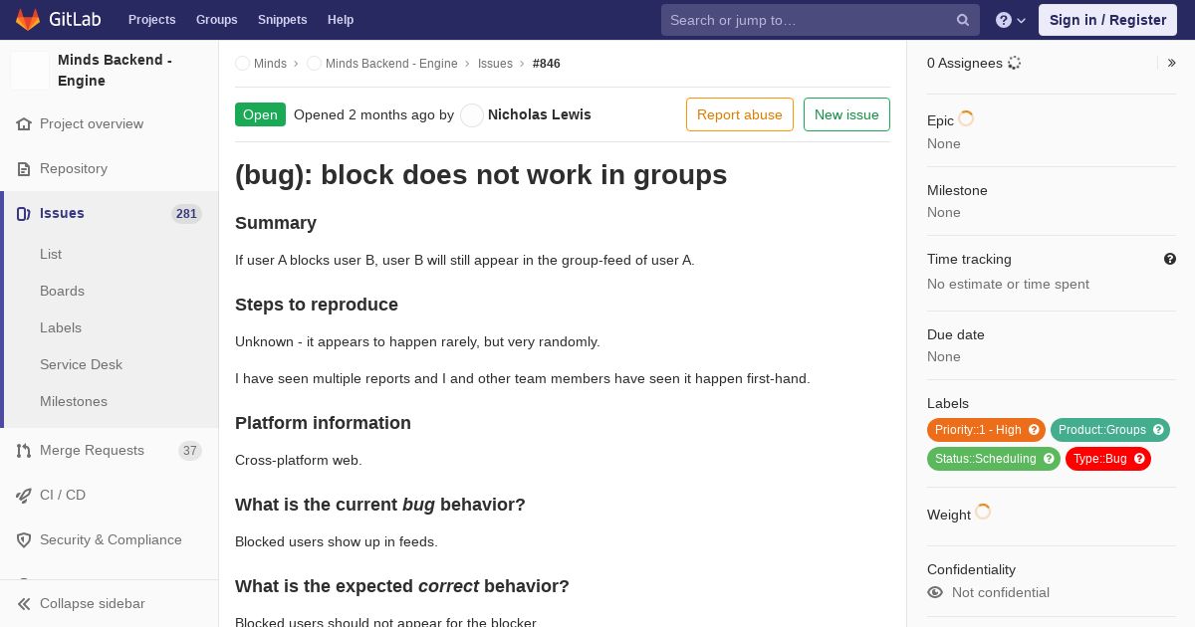Click the Project overview home icon

click(x=24, y=124)
